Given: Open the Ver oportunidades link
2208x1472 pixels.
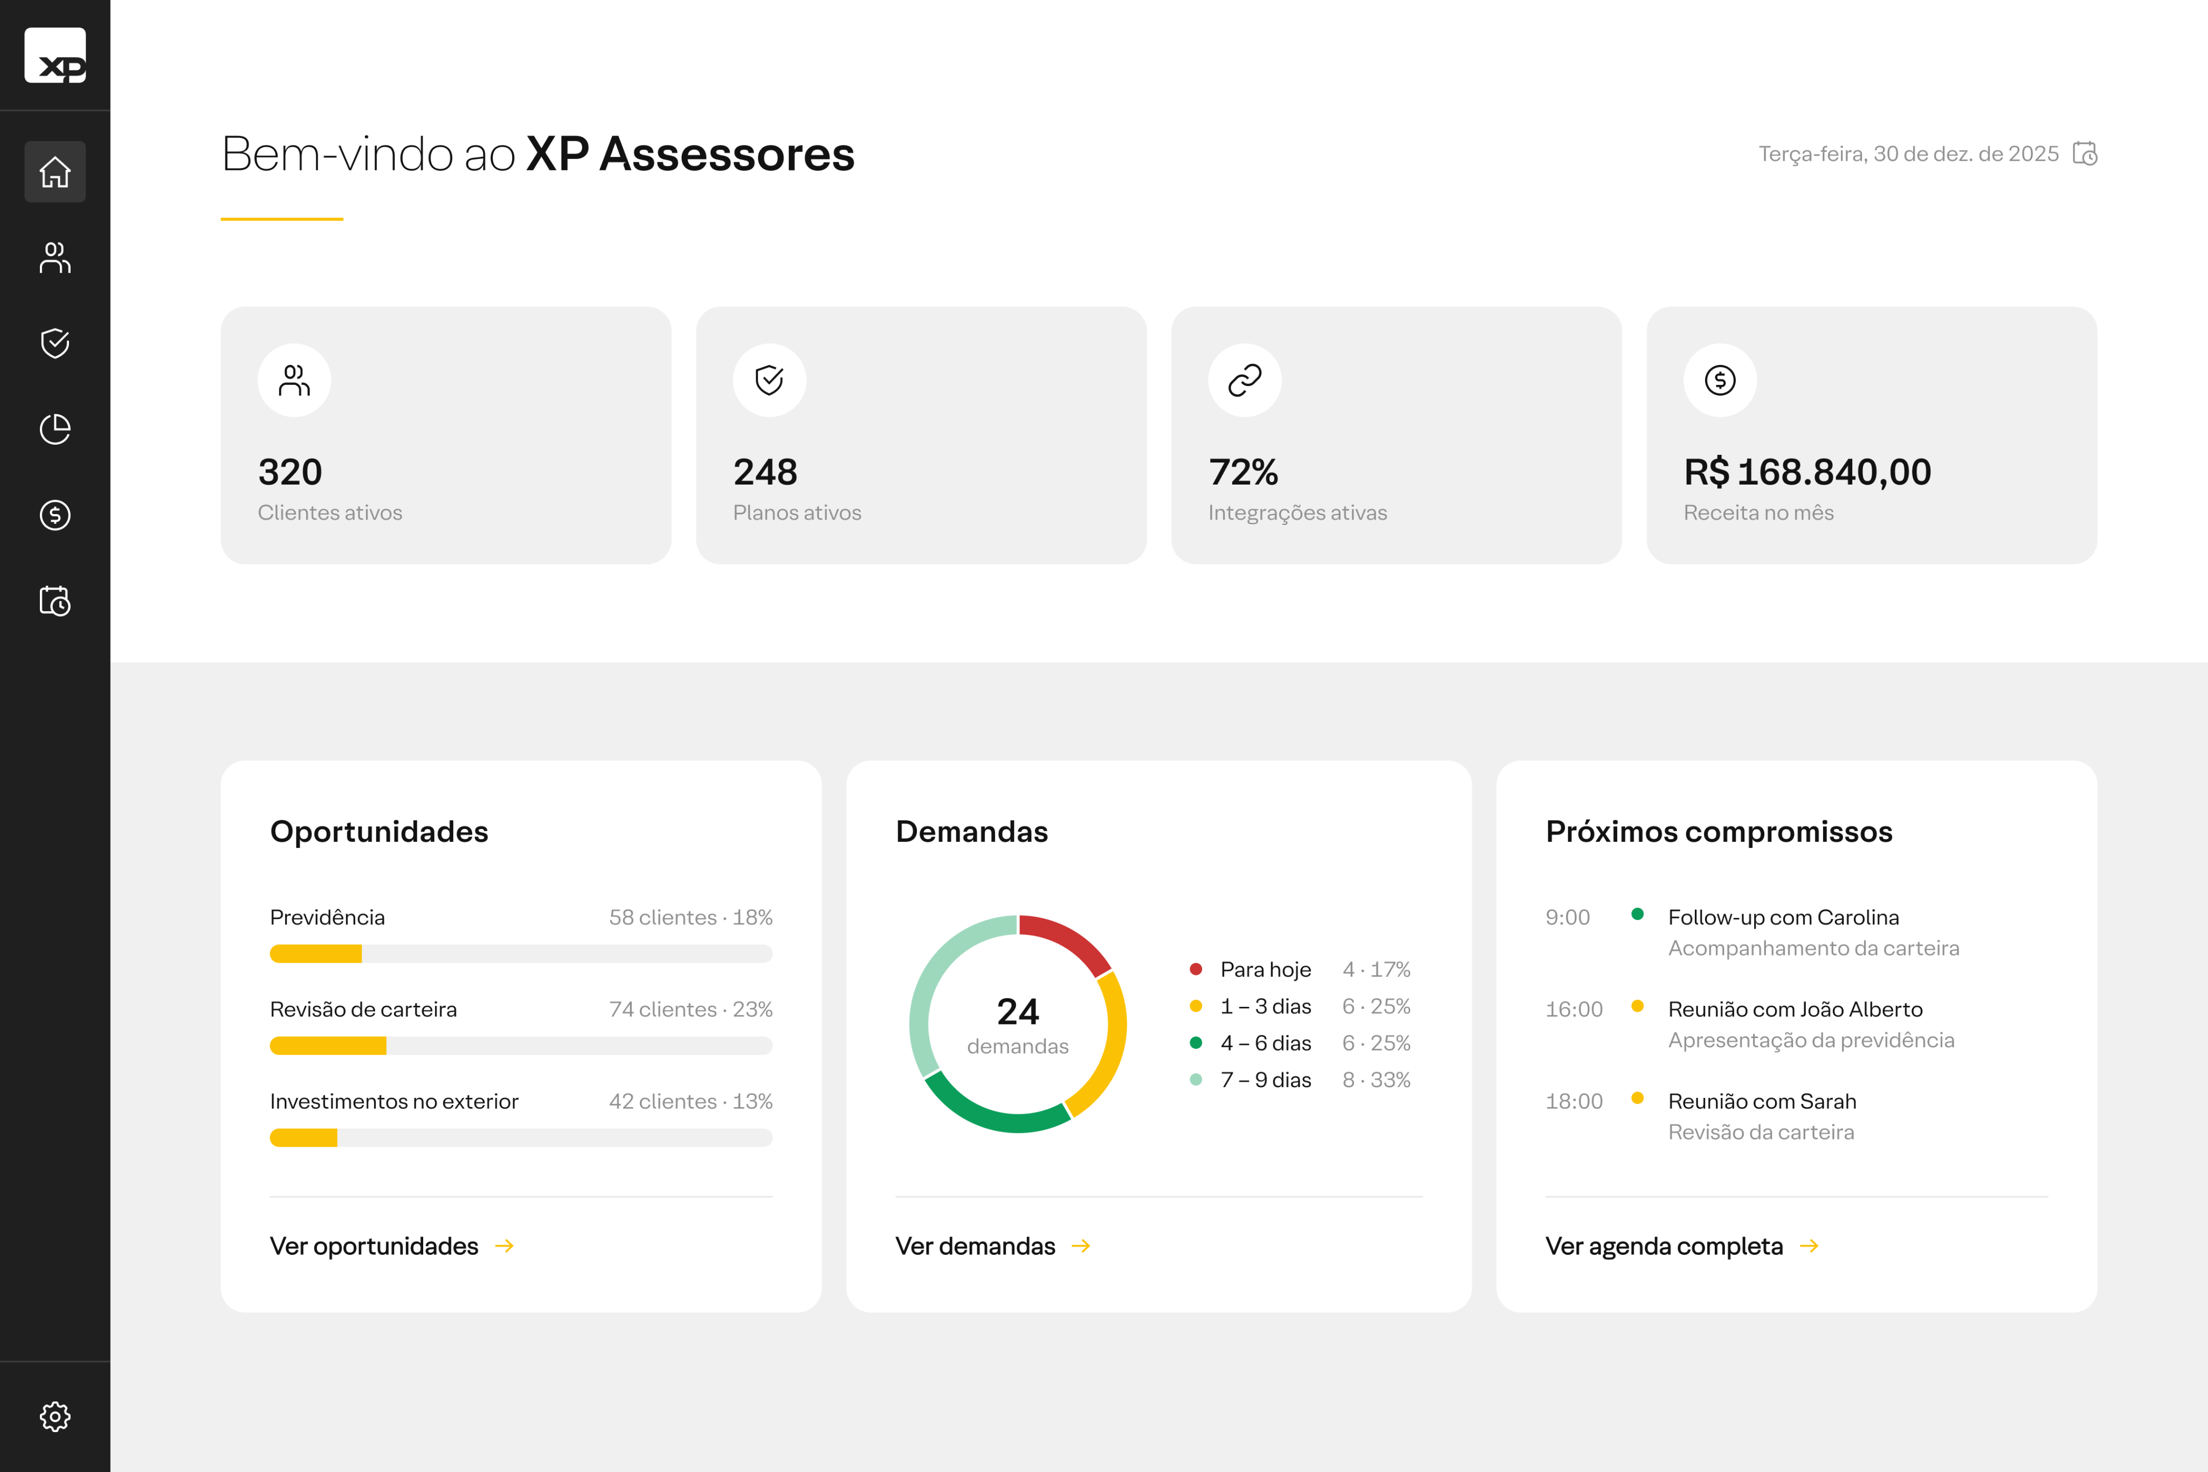Looking at the screenshot, I should (374, 1246).
